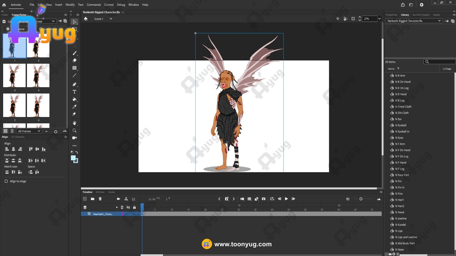Open the Loop dropdown in Frame Picker
The height and width of the screenshot is (256, 456).
click(x=45, y=21)
